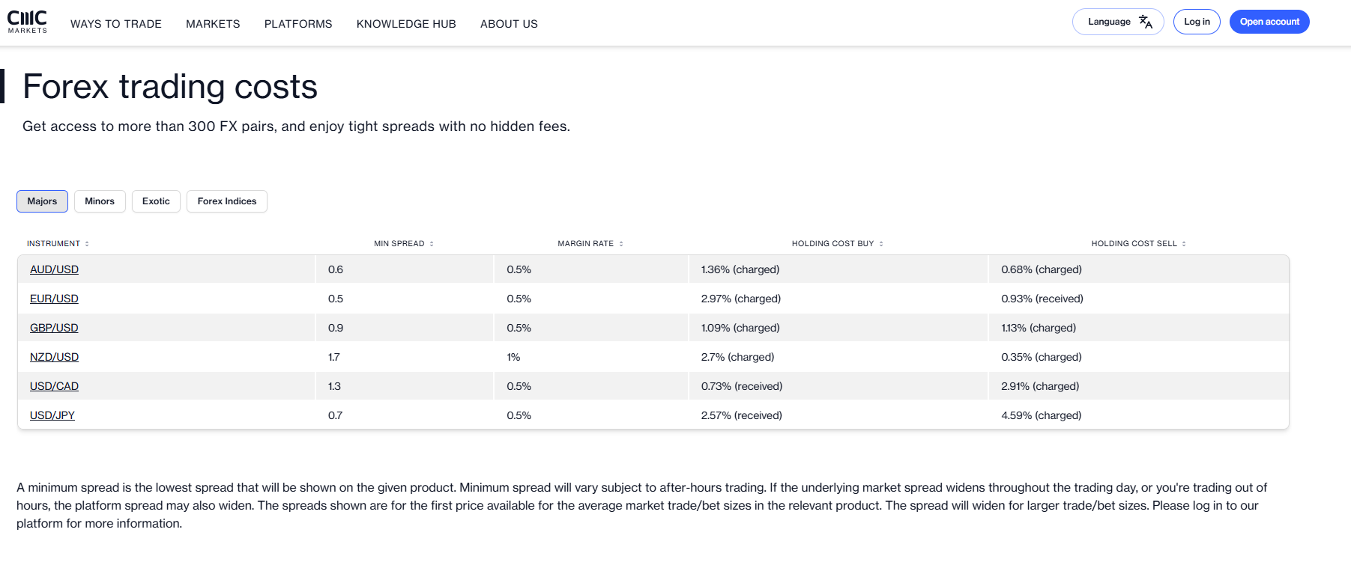Sort by Holding Cost Buy arrows
Screen dimensions: 1351x565
tap(881, 244)
